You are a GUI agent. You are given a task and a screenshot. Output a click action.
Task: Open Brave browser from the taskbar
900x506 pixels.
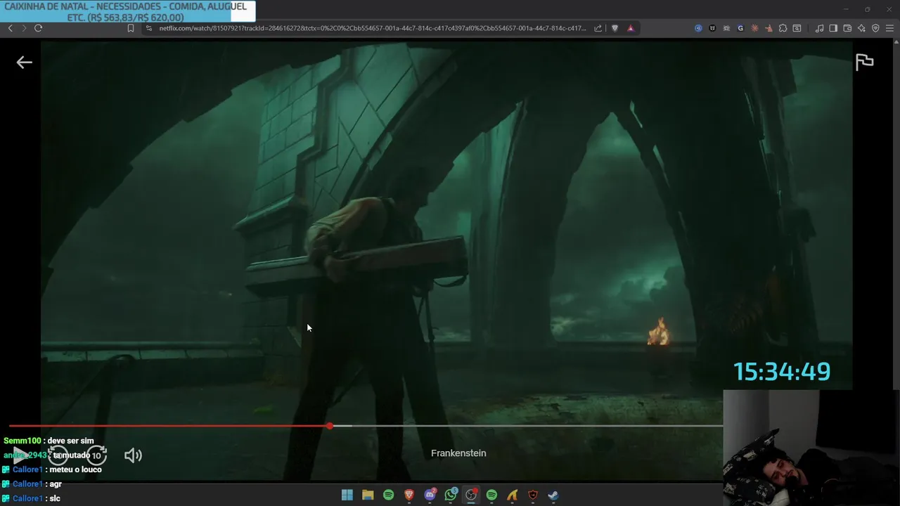pos(409,495)
